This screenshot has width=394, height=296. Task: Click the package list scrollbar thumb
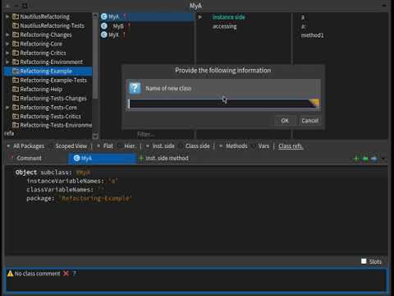pyautogui.click(x=95, y=59)
